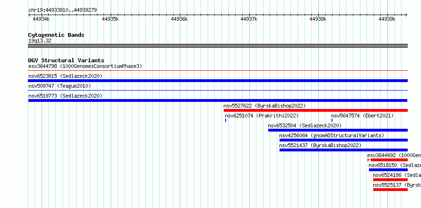421x208 pixels.
Task: Click the 44936k ruler tick label
Action: pyautogui.click(x=179, y=19)
